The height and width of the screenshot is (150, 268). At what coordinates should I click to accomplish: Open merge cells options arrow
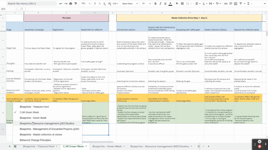191,3
